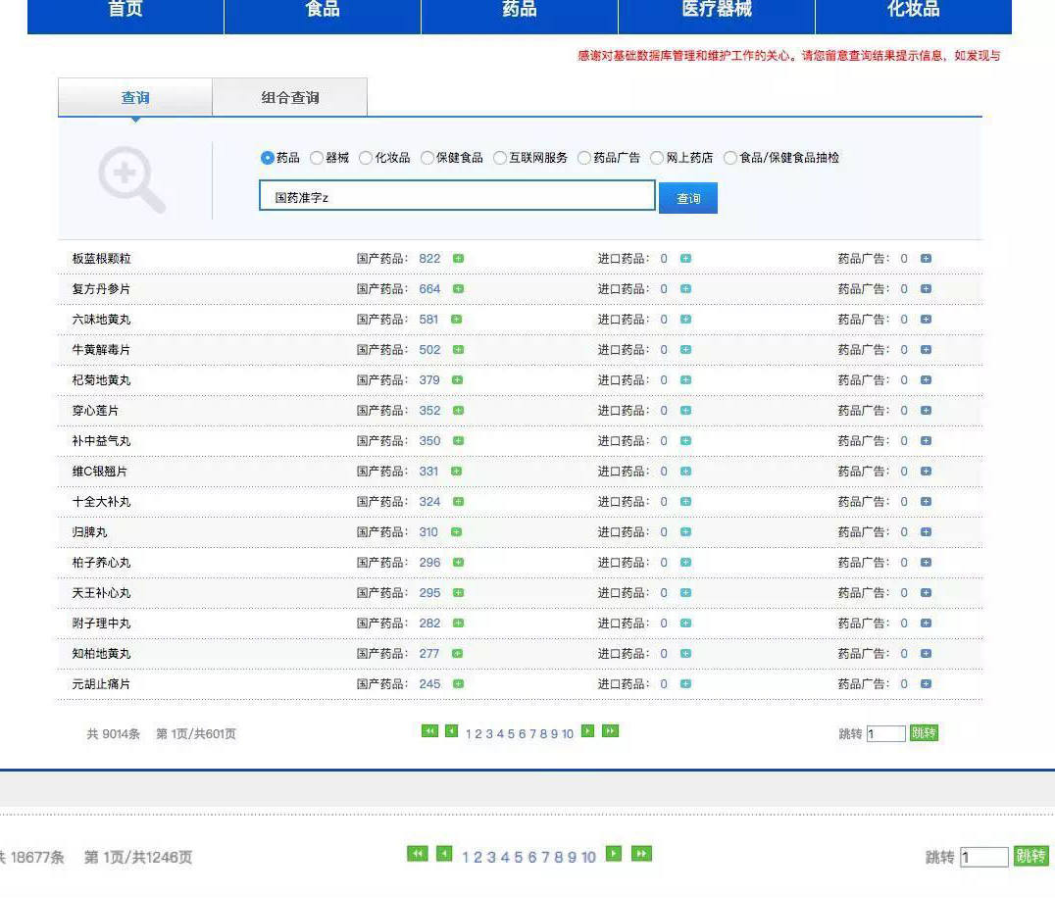Click drug ads plus icon for 穿心莲片
This screenshot has width=1055, height=898.
click(x=926, y=411)
